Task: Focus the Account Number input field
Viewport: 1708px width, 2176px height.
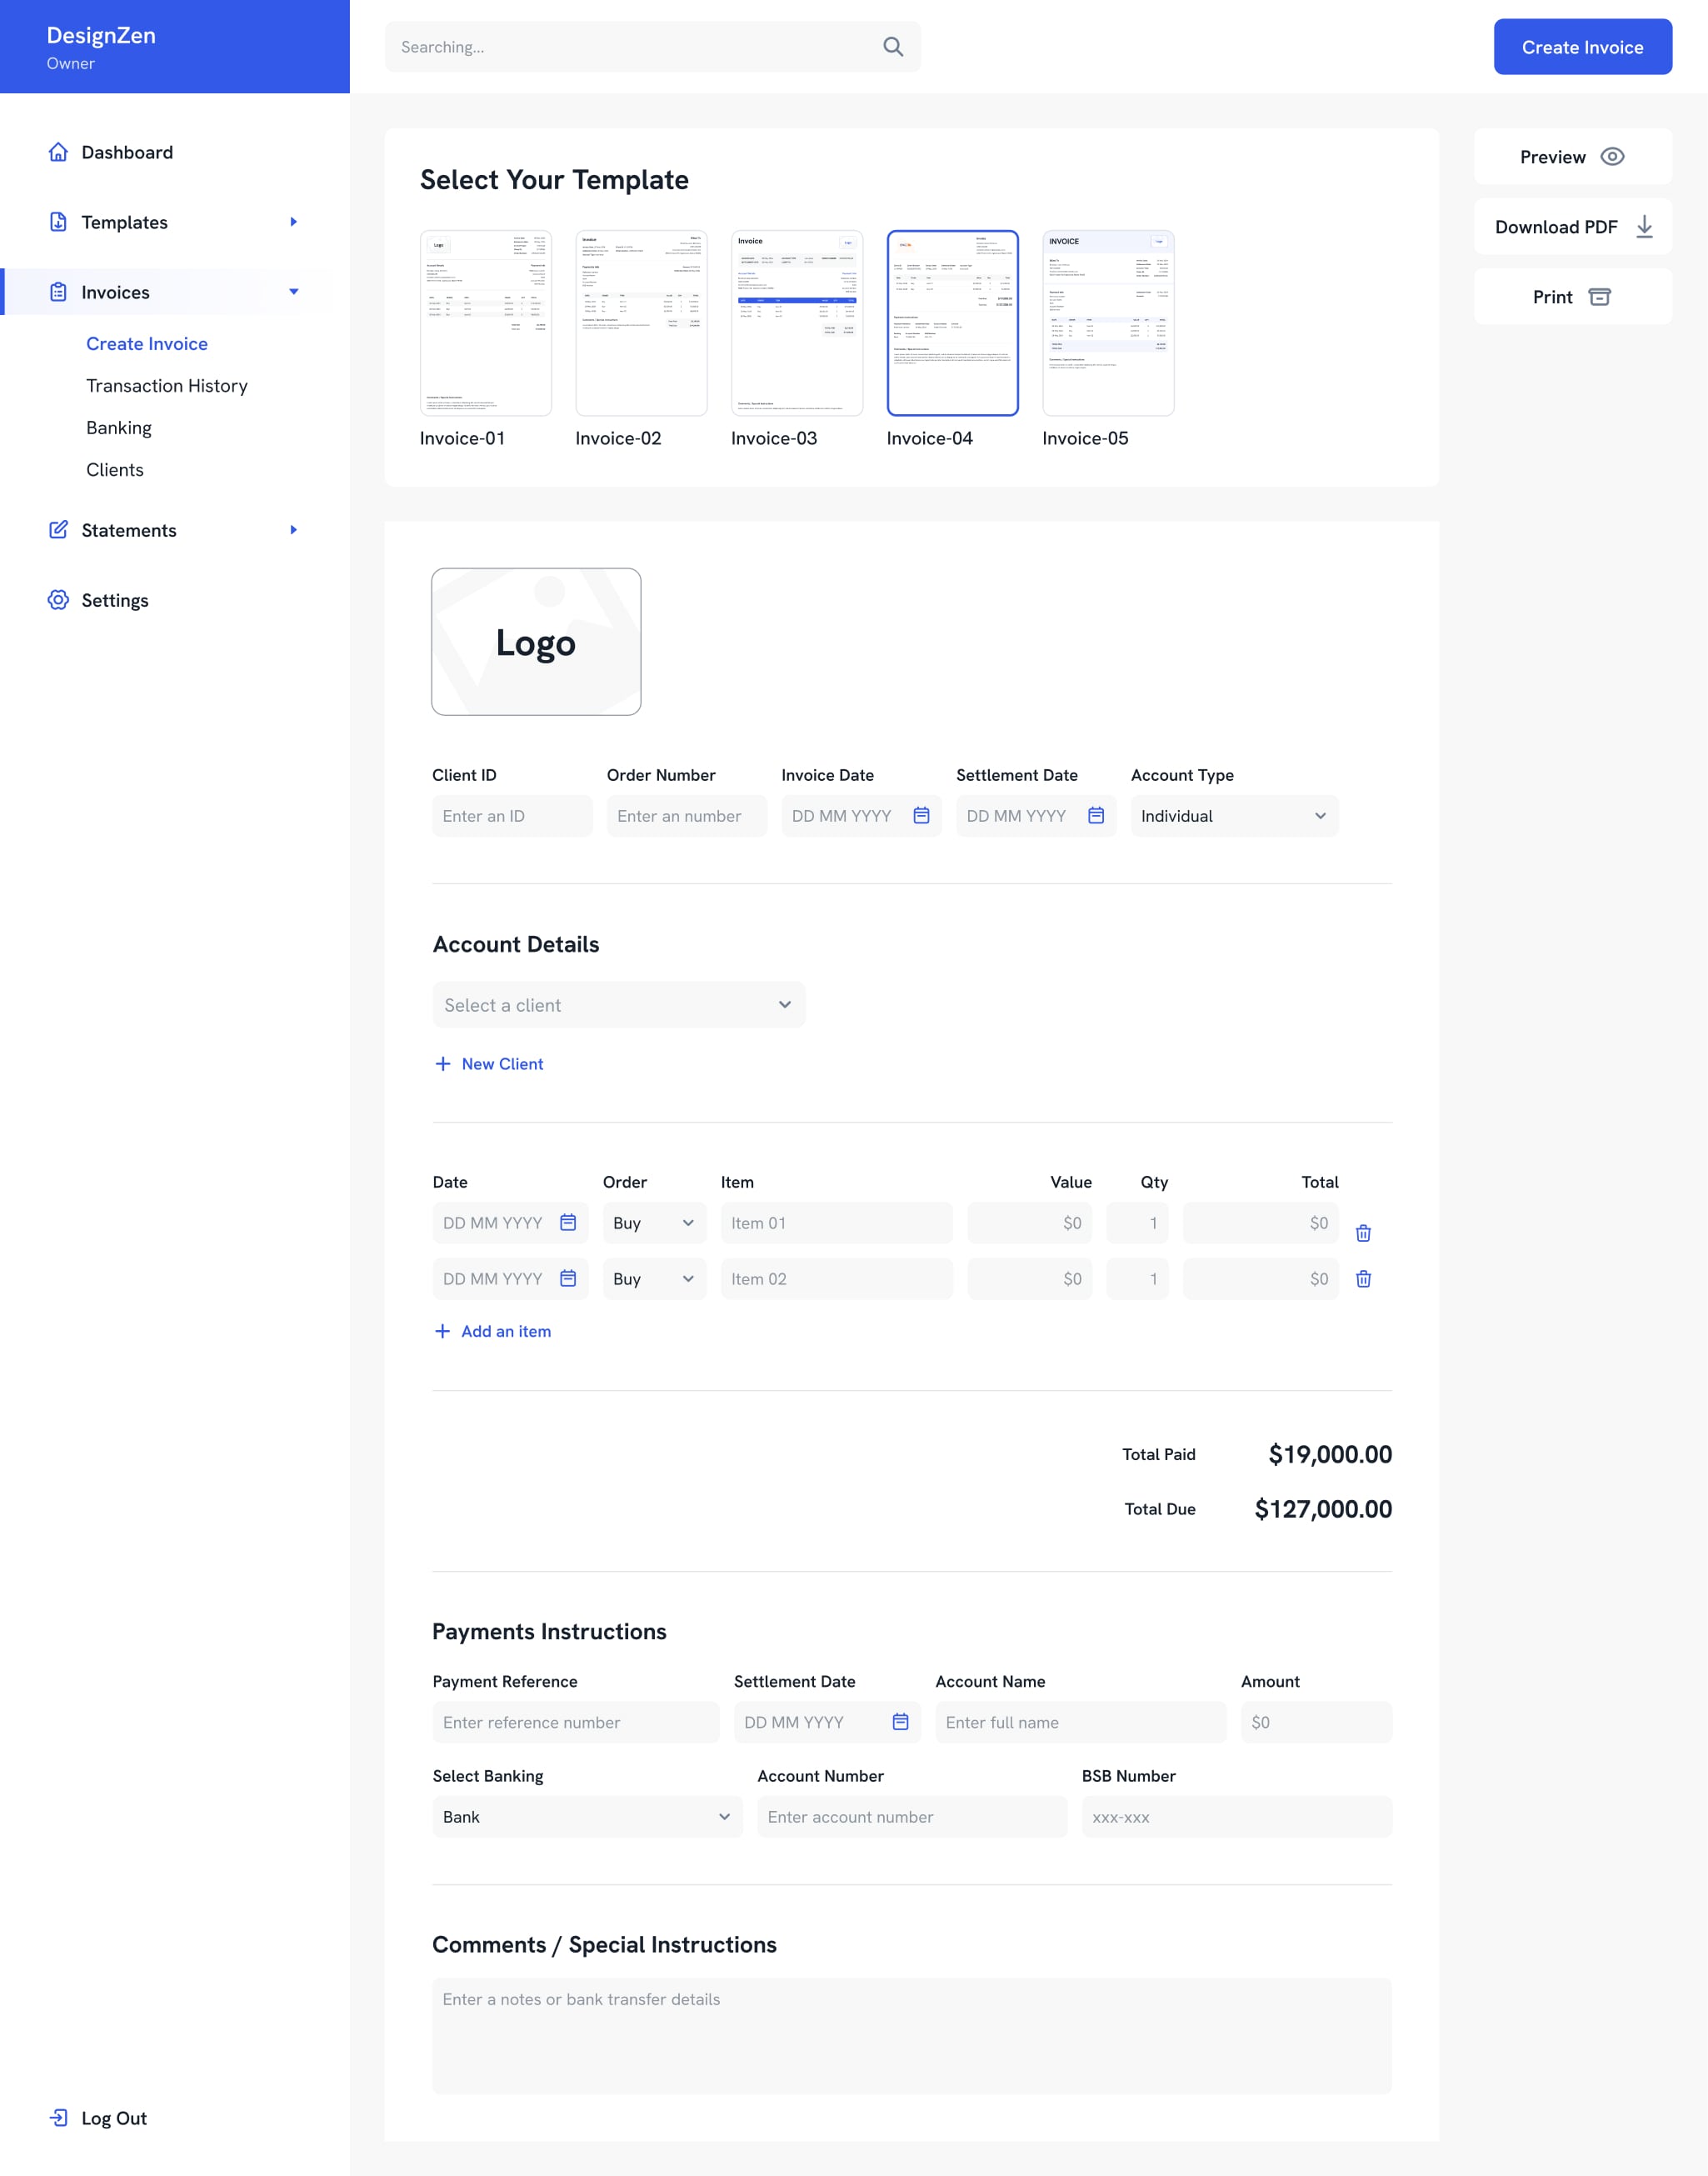Action: click(911, 1817)
